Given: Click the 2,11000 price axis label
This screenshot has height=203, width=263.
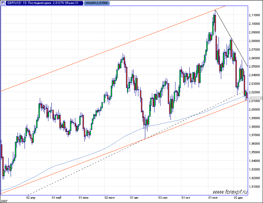Looking at the screenshot, I should (x=255, y=15).
